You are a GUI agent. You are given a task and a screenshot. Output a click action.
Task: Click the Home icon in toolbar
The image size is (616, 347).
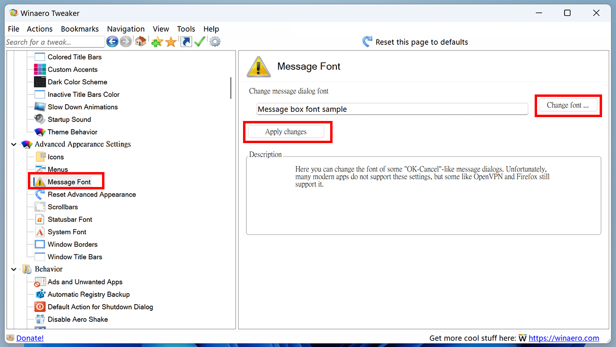141,42
